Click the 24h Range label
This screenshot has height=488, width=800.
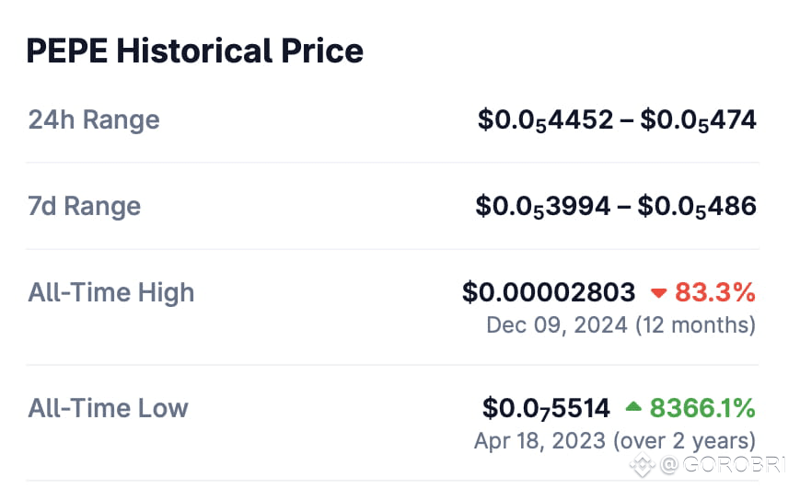tap(94, 120)
